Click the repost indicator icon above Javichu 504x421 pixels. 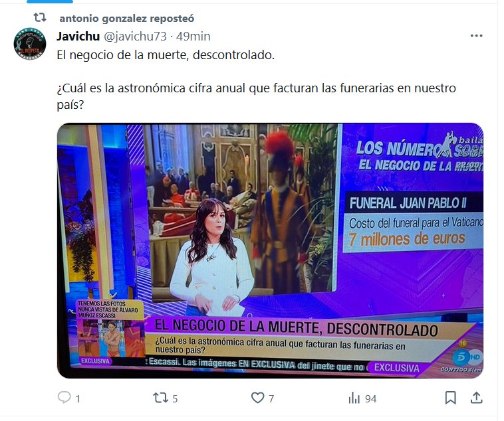40,17
